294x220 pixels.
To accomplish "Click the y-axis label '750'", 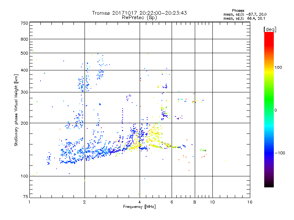I will tap(24, 23).
